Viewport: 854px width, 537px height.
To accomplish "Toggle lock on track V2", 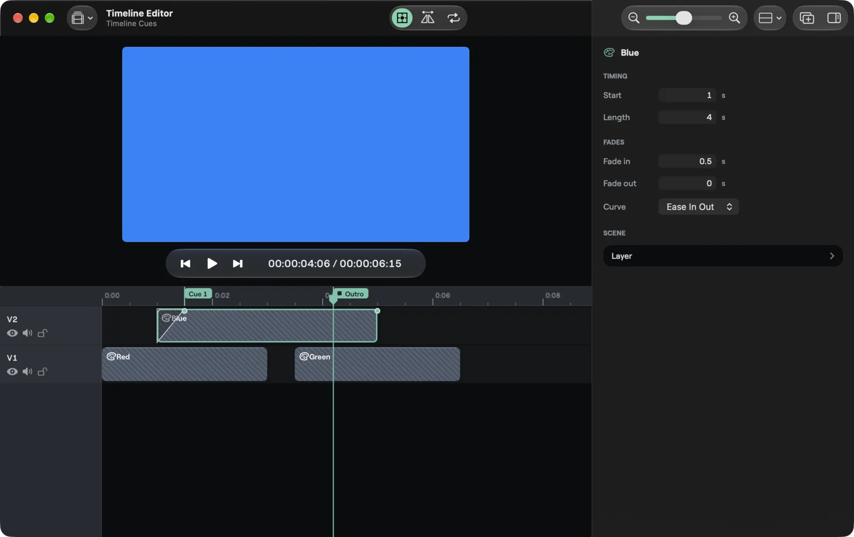I will pos(43,333).
